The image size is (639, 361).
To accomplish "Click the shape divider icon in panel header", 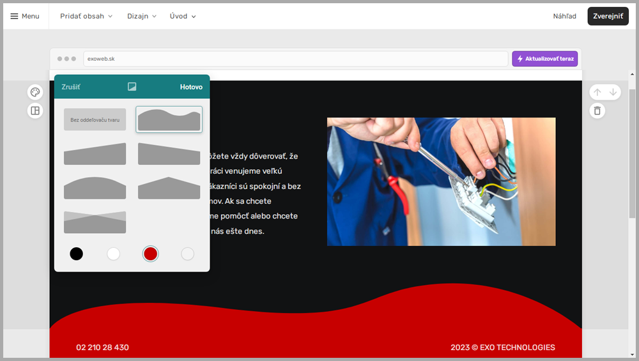I will 132,87.
